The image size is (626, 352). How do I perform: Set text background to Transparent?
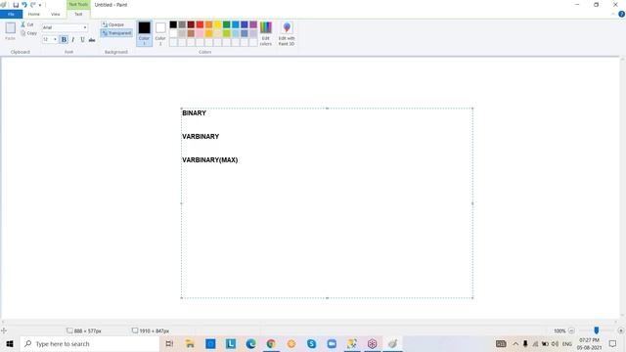[x=116, y=33]
